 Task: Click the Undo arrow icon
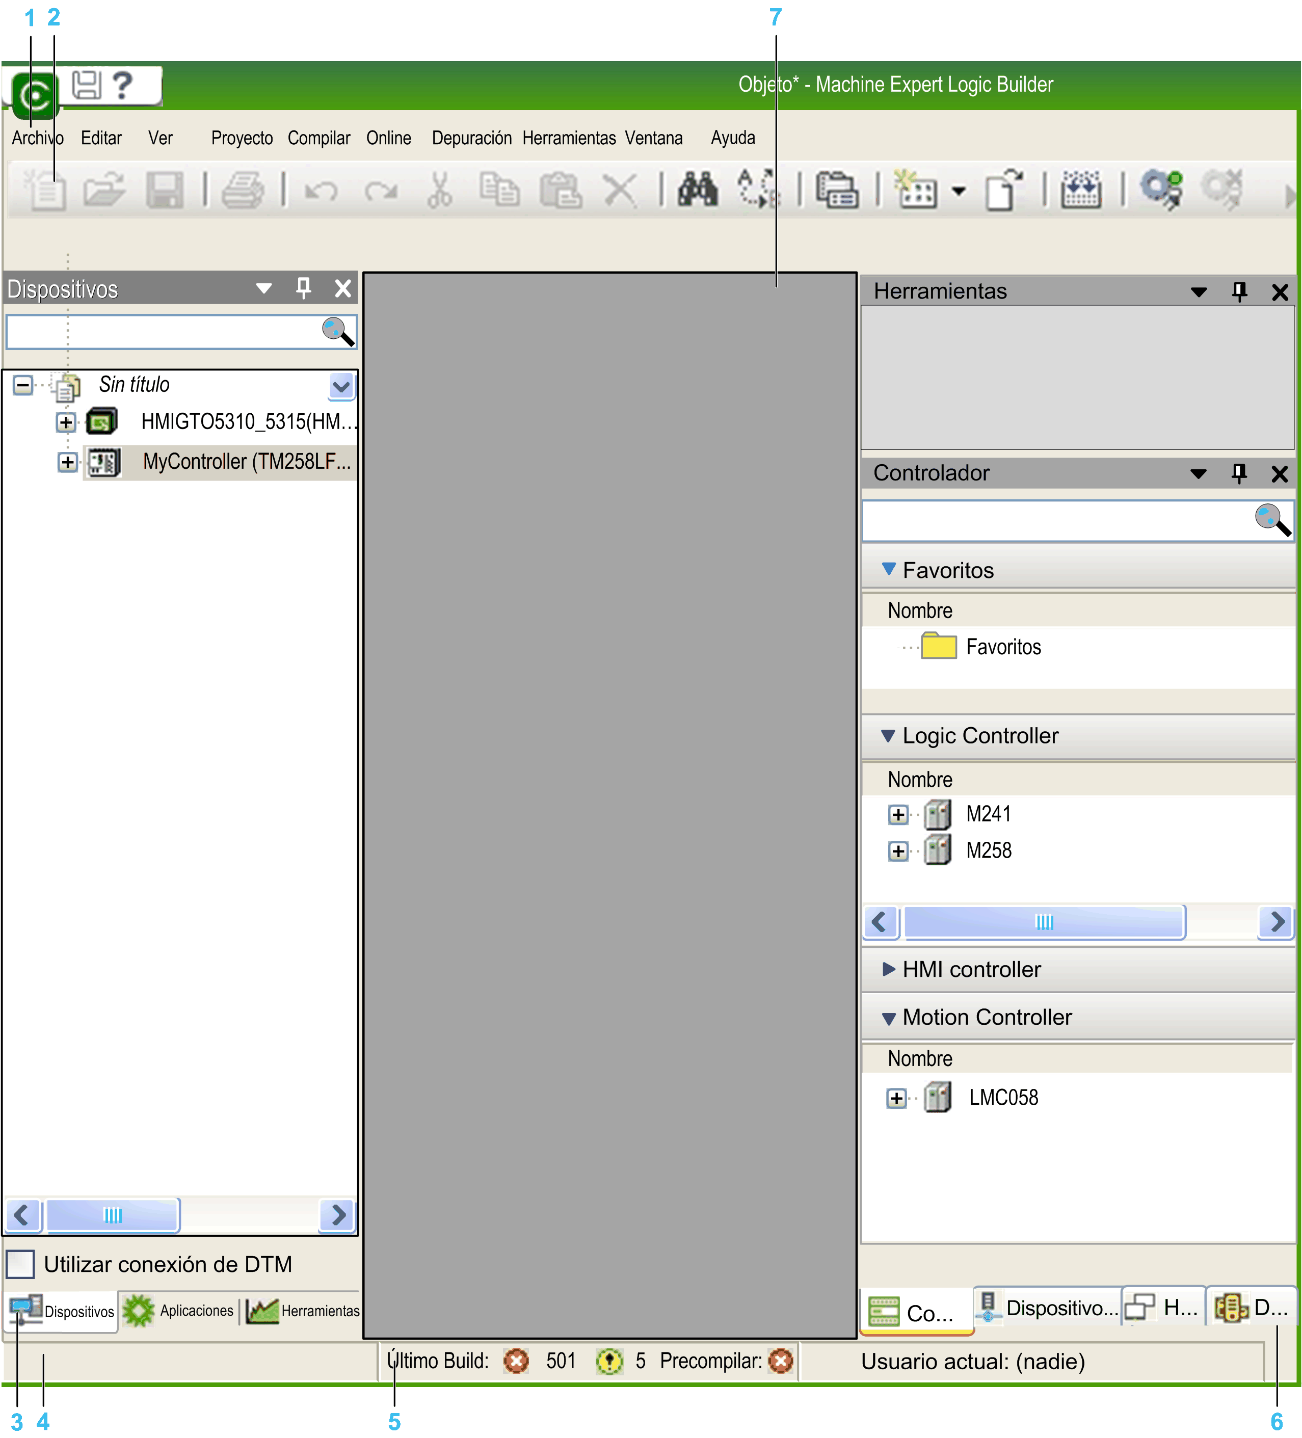[321, 191]
